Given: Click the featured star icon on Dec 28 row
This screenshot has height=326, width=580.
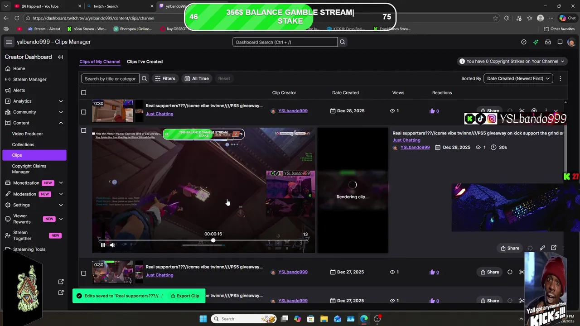Looking at the screenshot, I should point(534,111).
